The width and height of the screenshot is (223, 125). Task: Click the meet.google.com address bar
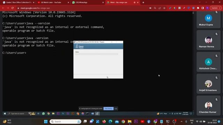tap(83, 8)
